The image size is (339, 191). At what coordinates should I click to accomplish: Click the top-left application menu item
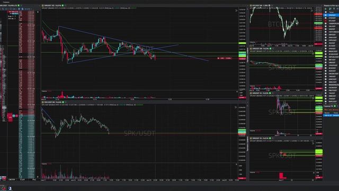pos(6,2)
